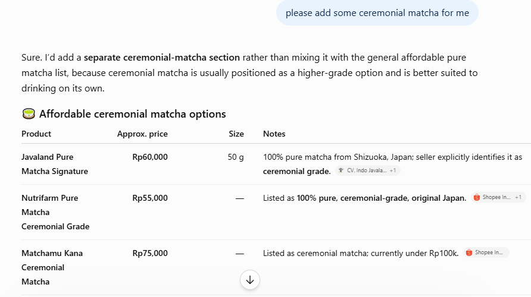Click the 'Size' column header
Viewport: 531px width, 297px height.
[236, 134]
